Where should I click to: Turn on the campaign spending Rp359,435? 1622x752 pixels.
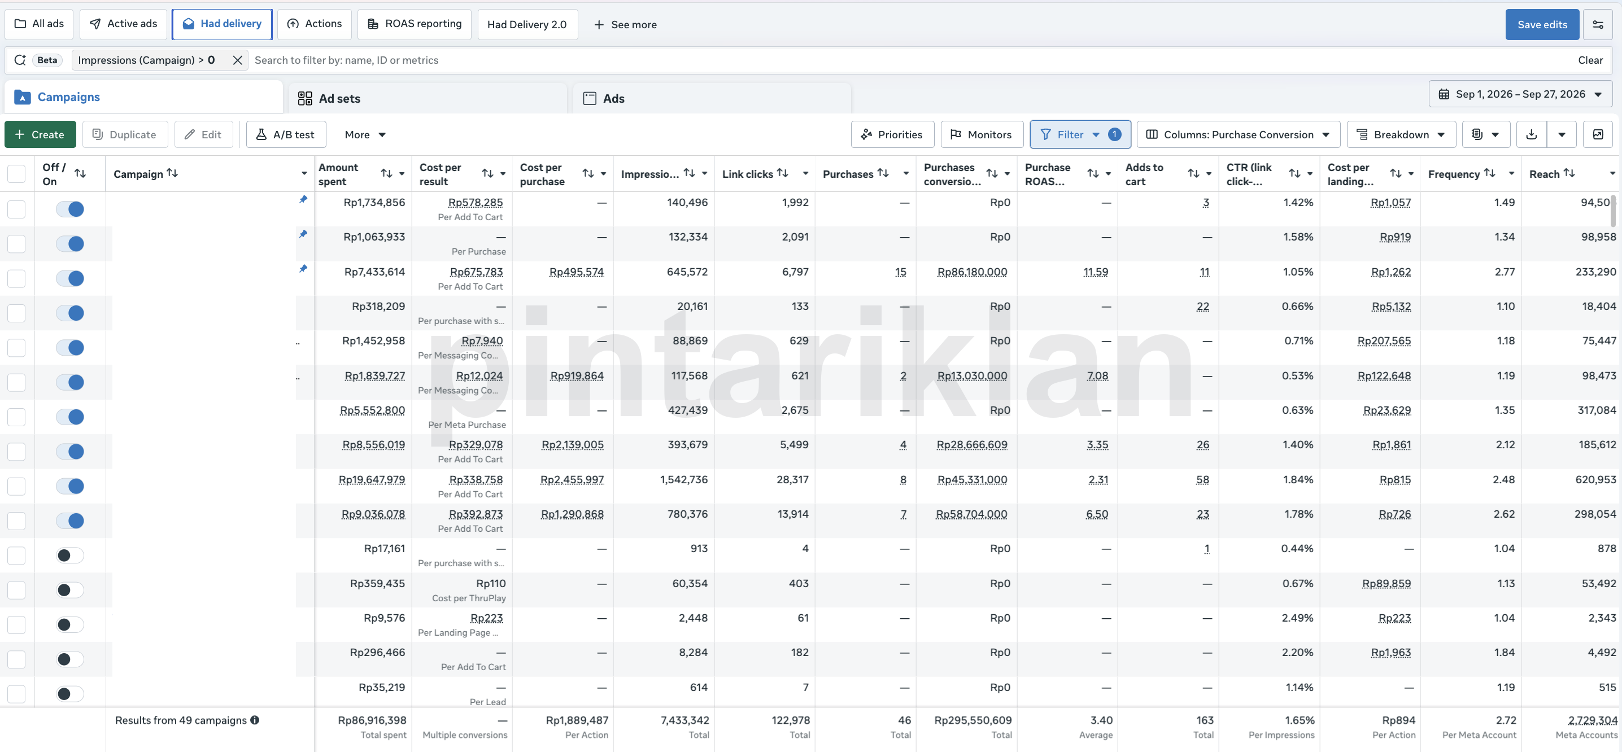point(70,589)
